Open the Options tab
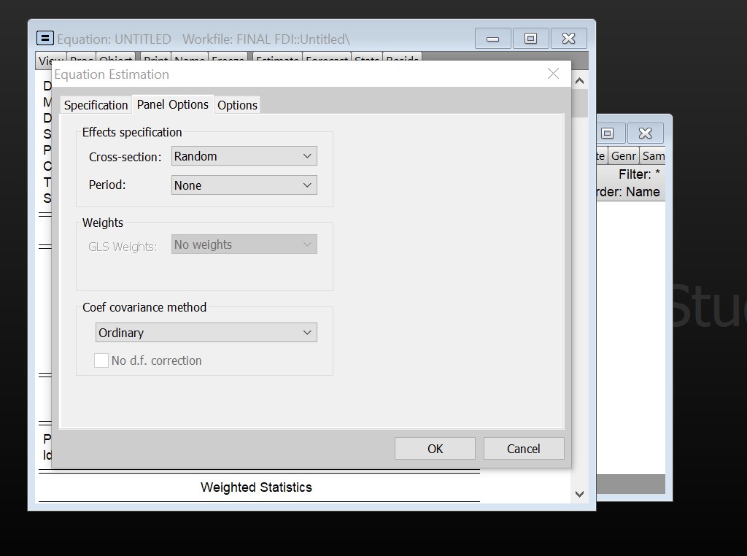The height and width of the screenshot is (556, 747). tap(237, 105)
